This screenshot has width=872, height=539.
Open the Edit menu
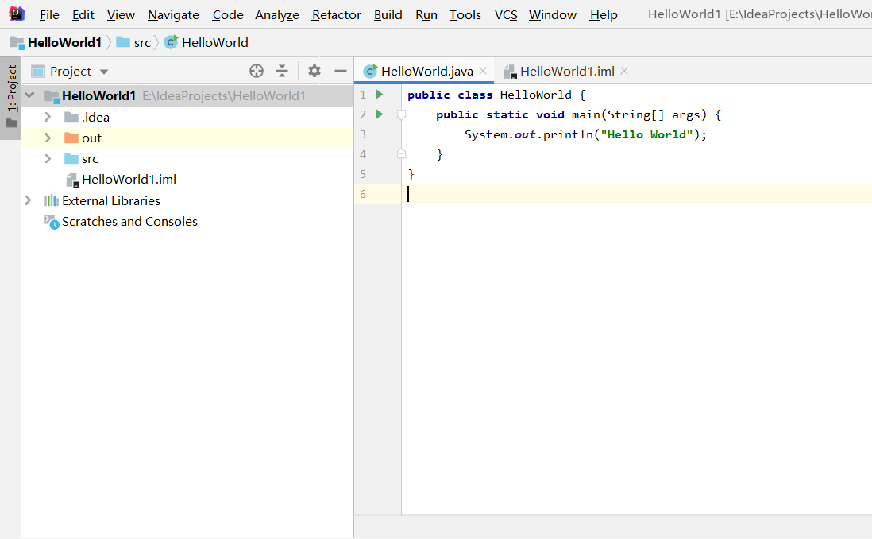coord(83,15)
